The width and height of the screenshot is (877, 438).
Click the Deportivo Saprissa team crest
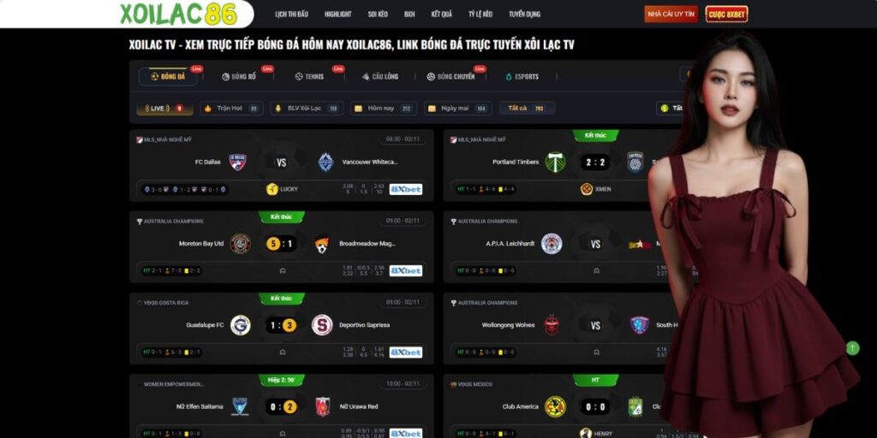coord(322,325)
